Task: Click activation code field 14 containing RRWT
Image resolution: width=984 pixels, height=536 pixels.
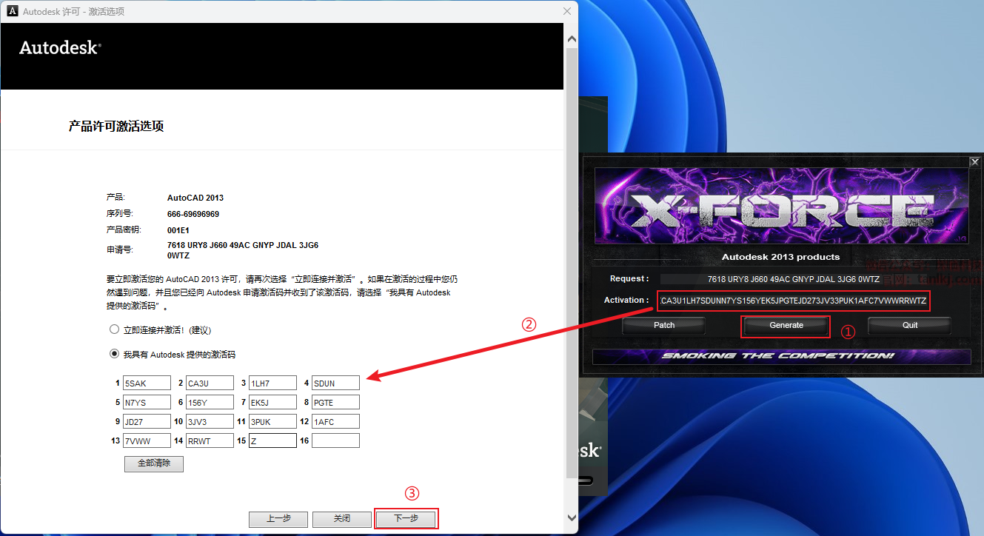Action: click(x=210, y=440)
